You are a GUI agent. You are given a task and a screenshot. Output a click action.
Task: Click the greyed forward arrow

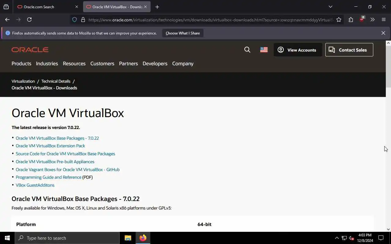click(x=18, y=20)
